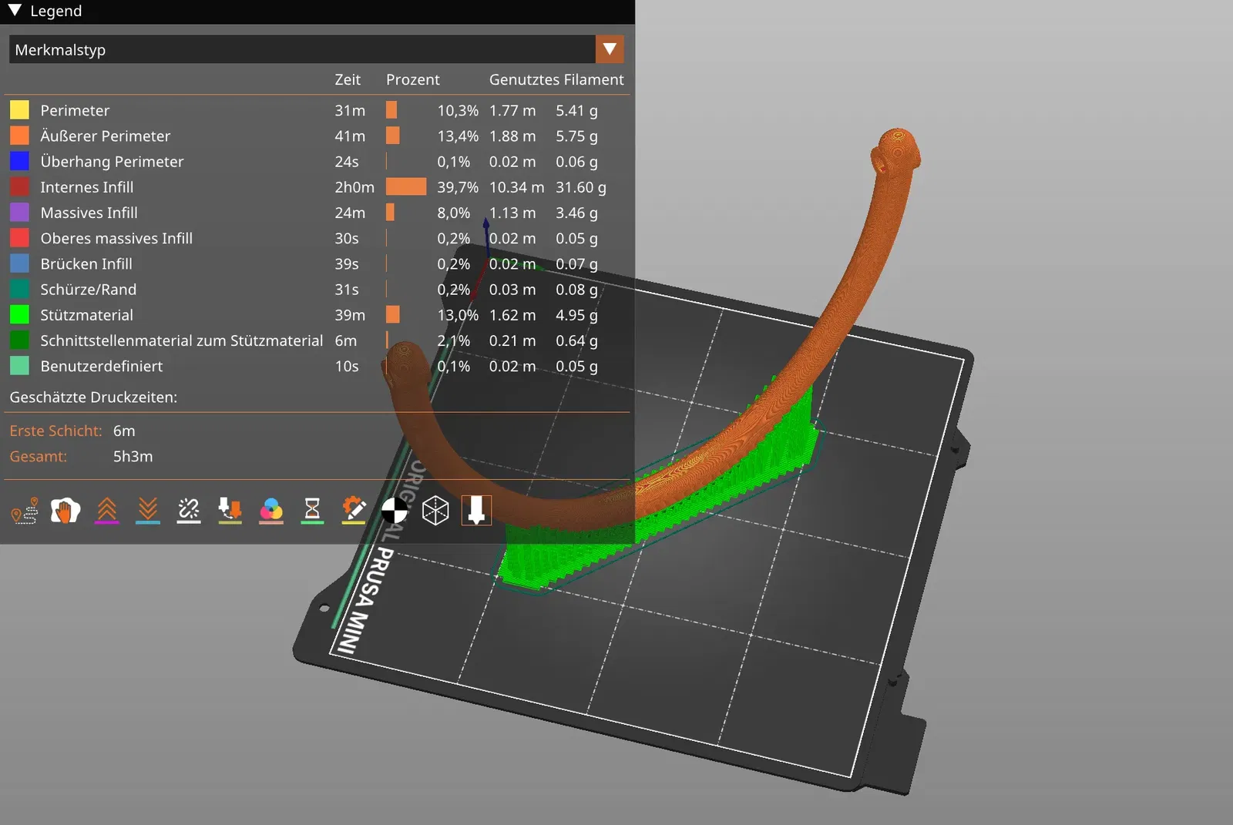Toggle shells cube icon
The height and width of the screenshot is (825, 1233).
pyautogui.click(x=435, y=510)
